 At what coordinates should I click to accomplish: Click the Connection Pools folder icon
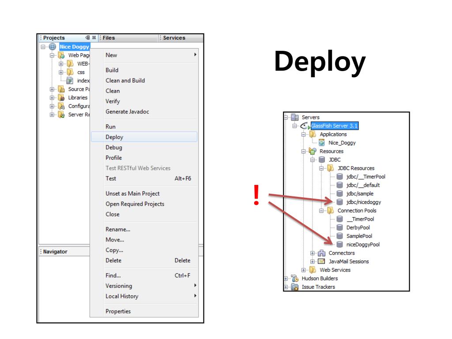[330, 211]
